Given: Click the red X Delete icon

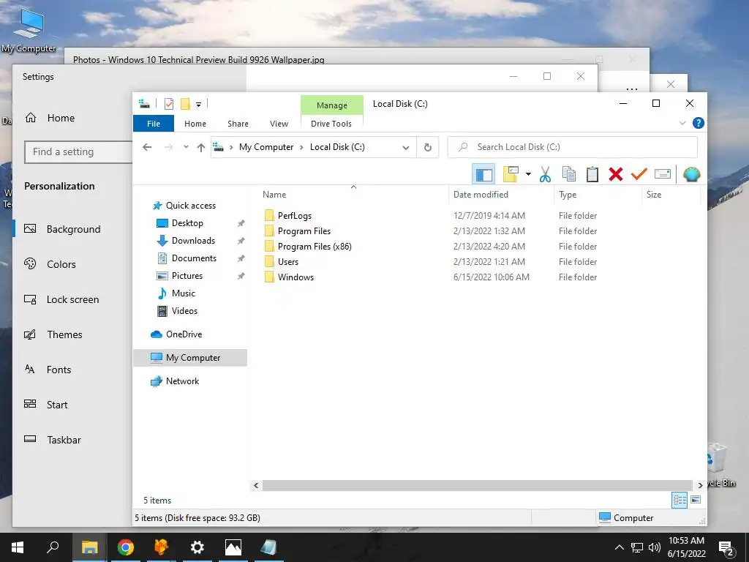Looking at the screenshot, I should tap(616, 174).
